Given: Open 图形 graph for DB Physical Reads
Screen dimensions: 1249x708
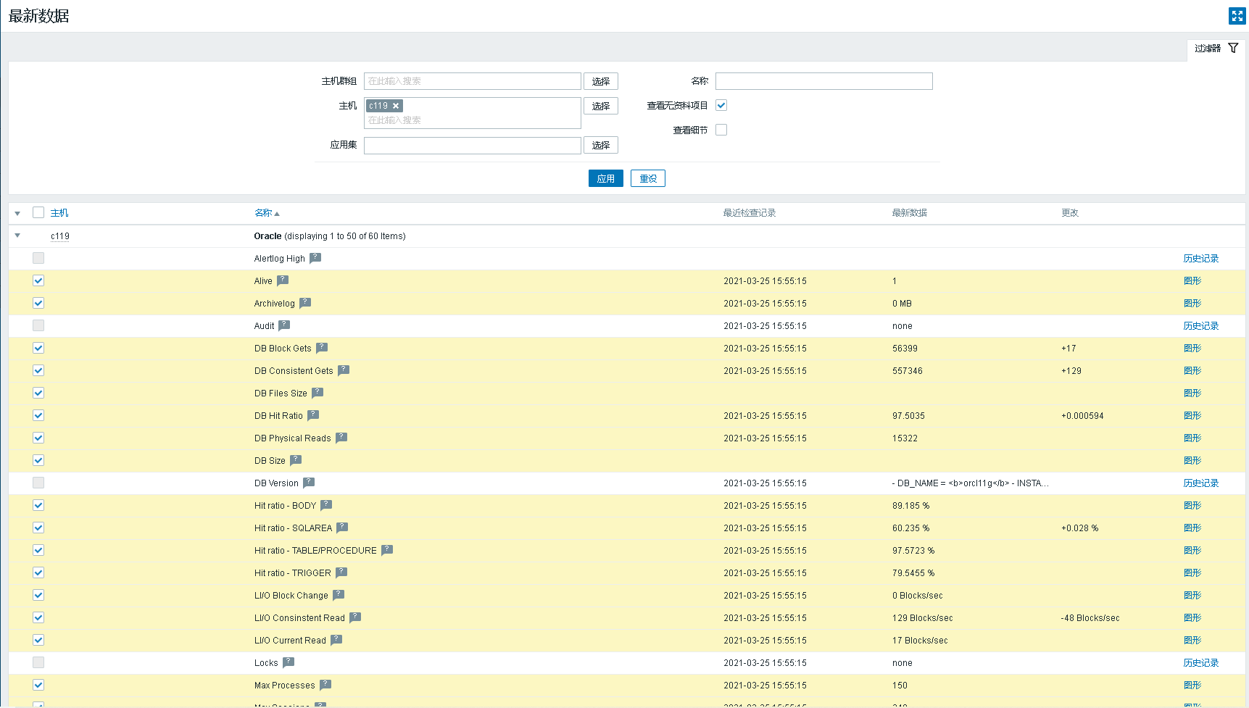Looking at the screenshot, I should pyautogui.click(x=1192, y=438).
